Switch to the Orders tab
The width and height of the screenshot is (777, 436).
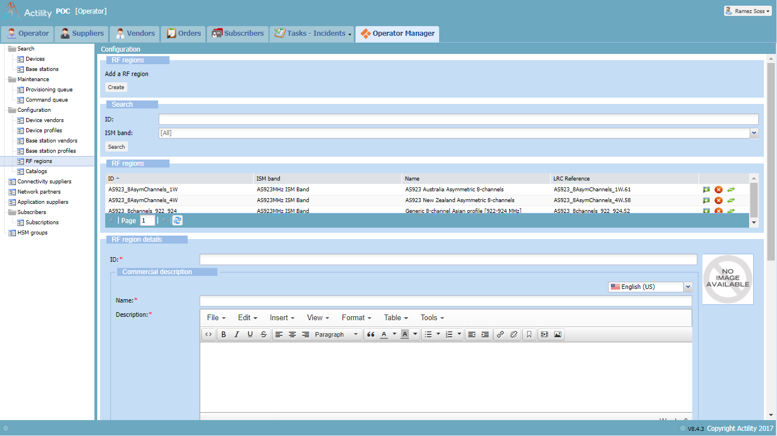click(183, 33)
